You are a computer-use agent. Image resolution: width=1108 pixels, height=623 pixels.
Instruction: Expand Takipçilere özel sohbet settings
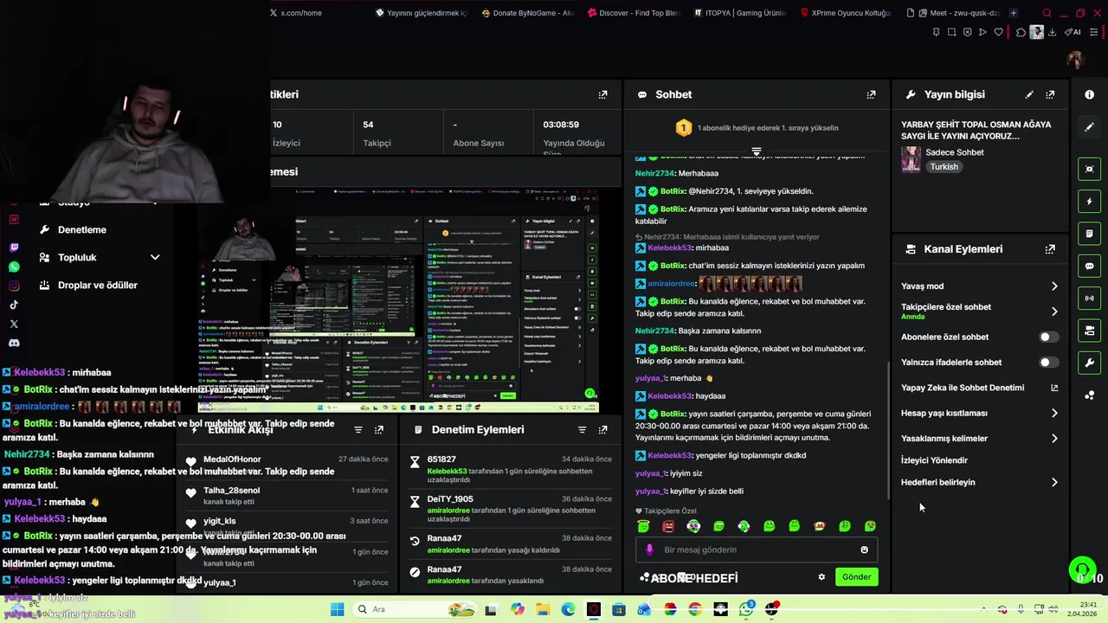tap(1053, 311)
